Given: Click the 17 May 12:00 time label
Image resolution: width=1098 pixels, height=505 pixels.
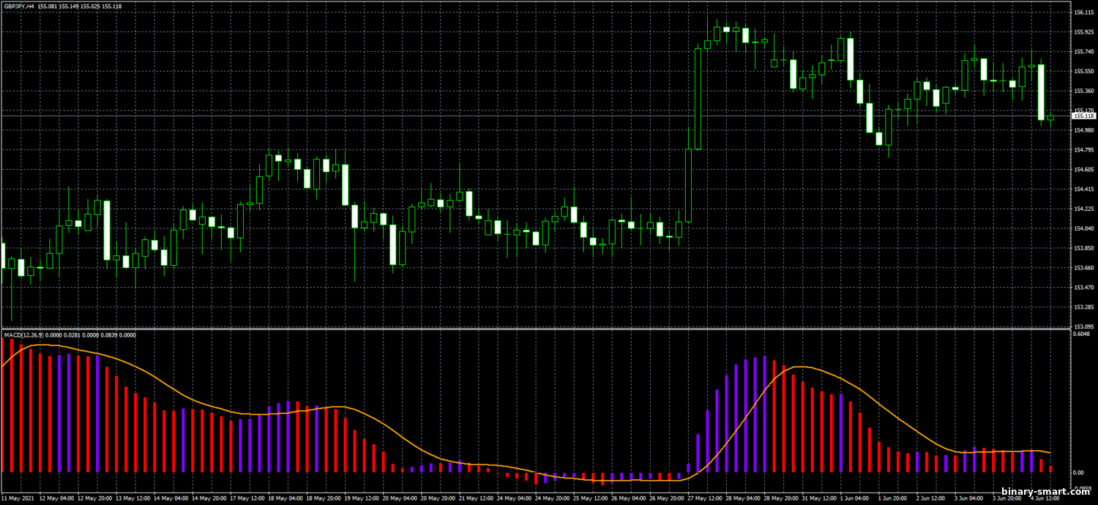Looking at the screenshot, I should (x=246, y=498).
